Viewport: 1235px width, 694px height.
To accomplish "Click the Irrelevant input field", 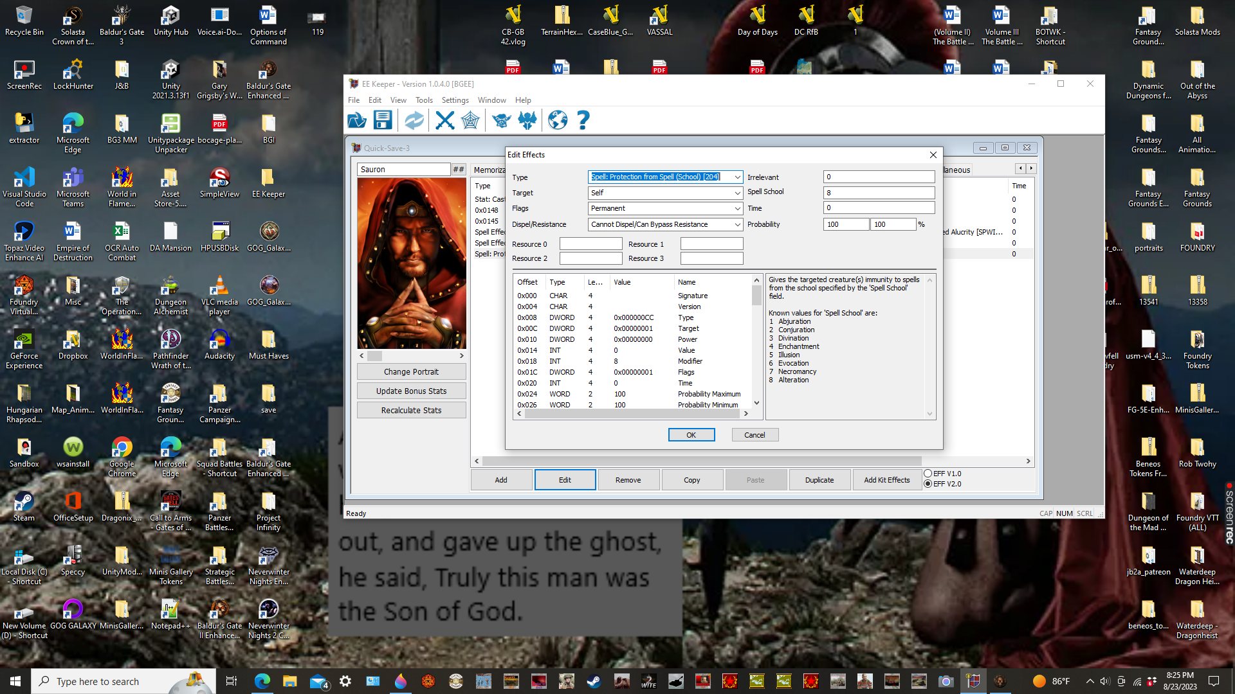I will pos(879,177).
